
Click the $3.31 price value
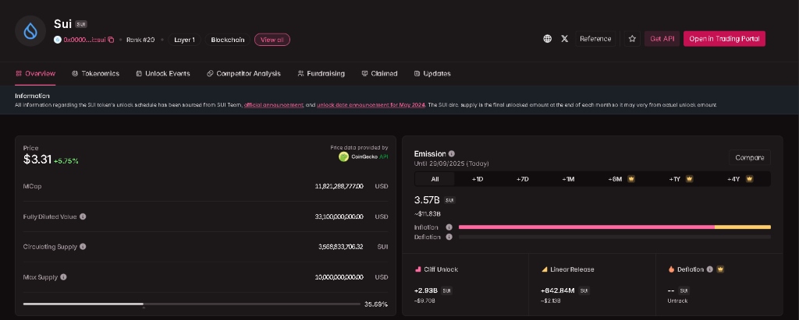pos(37,160)
